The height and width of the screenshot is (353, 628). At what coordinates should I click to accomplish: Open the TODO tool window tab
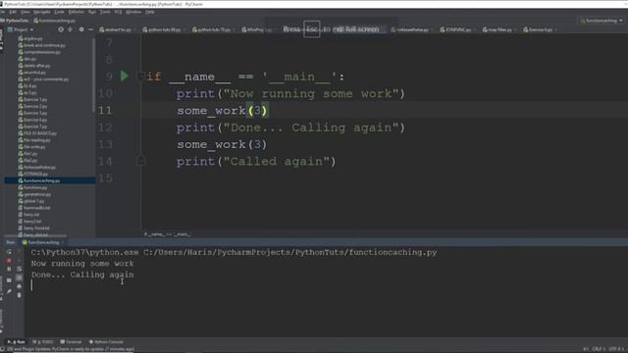click(43, 342)
